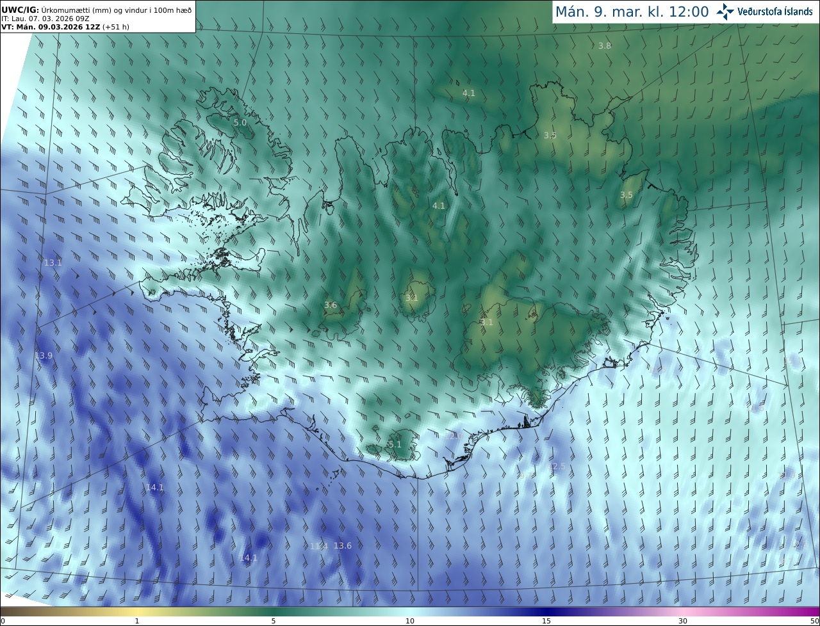Click the Veðurstofa Íslands logo emblem

[x=725, y=12]
